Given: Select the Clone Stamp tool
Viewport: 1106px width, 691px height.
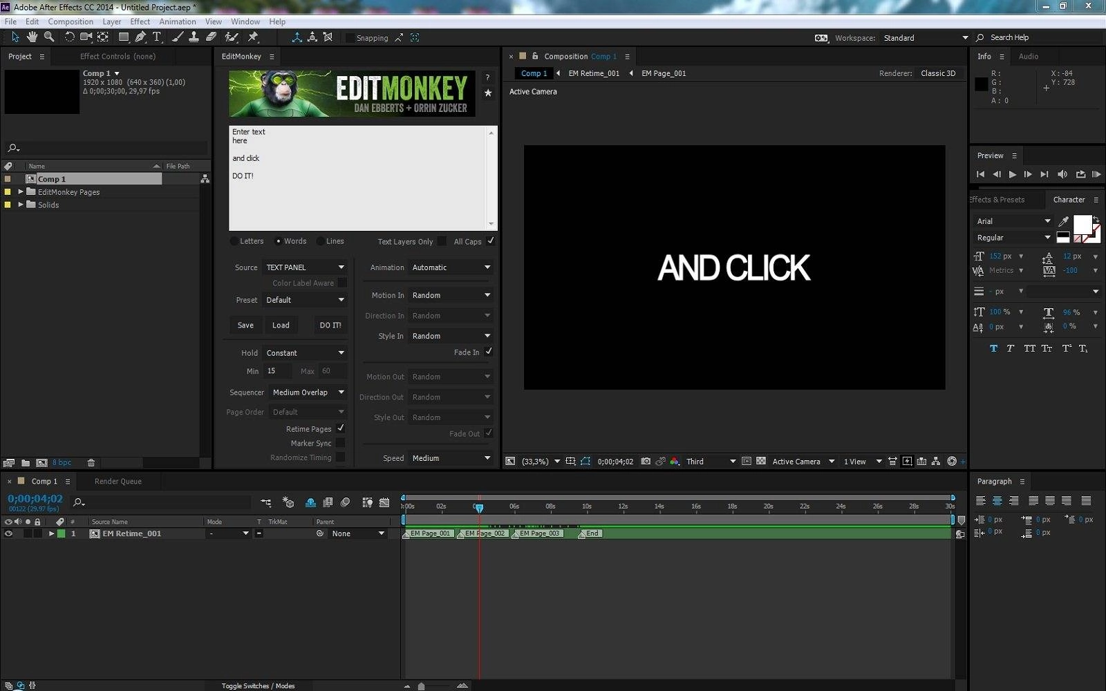Looking at the screenshot, I should pyautogui.click(x=194, y=37).
